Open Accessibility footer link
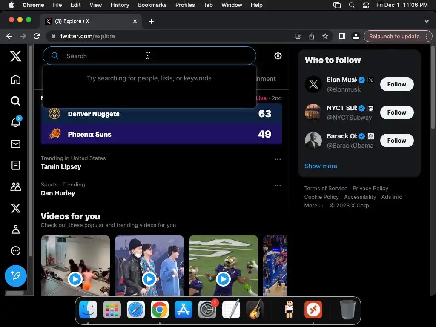This screenshot has width=436, height=327. click(360, 197)
